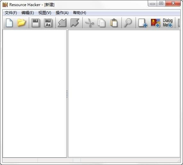Click the left-pointing arrow toolbar icon
Image resolution: width=183 pixels, height=165 pixels.
click(x=62, y=23)
